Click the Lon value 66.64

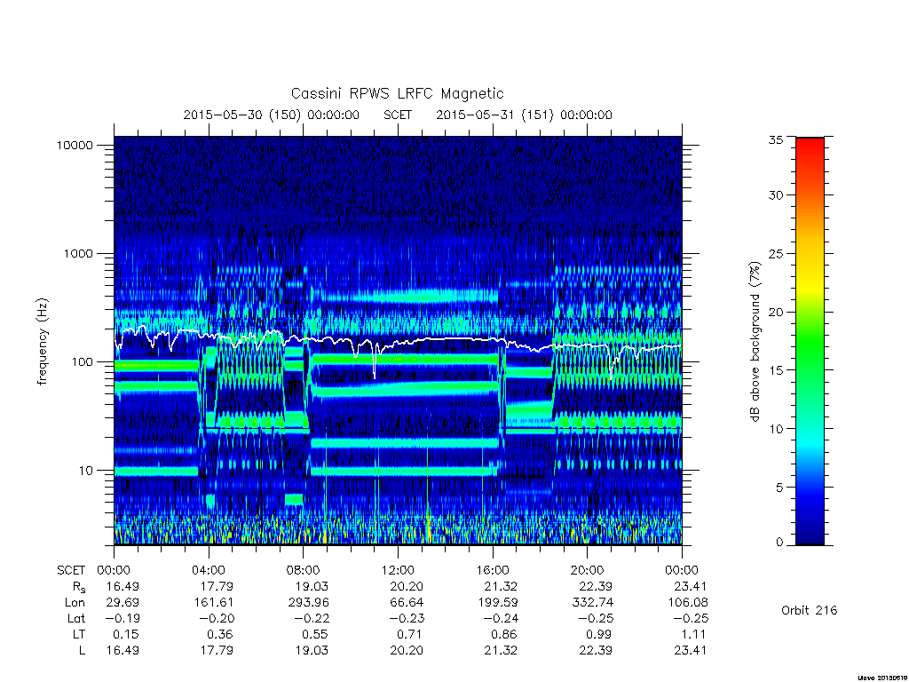pos(407,603)
